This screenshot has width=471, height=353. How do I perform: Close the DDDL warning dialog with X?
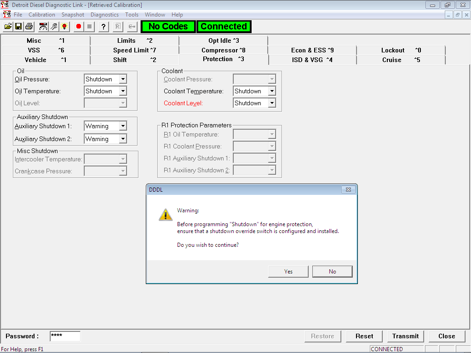(x=349, y=190)
